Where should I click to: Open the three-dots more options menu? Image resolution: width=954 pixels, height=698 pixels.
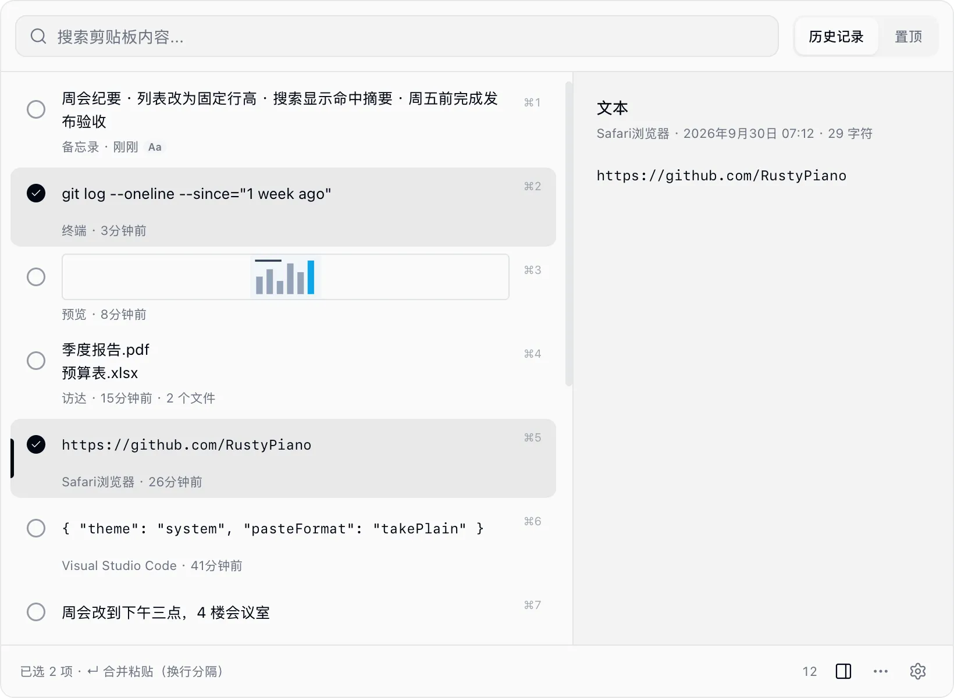point(881,671)
